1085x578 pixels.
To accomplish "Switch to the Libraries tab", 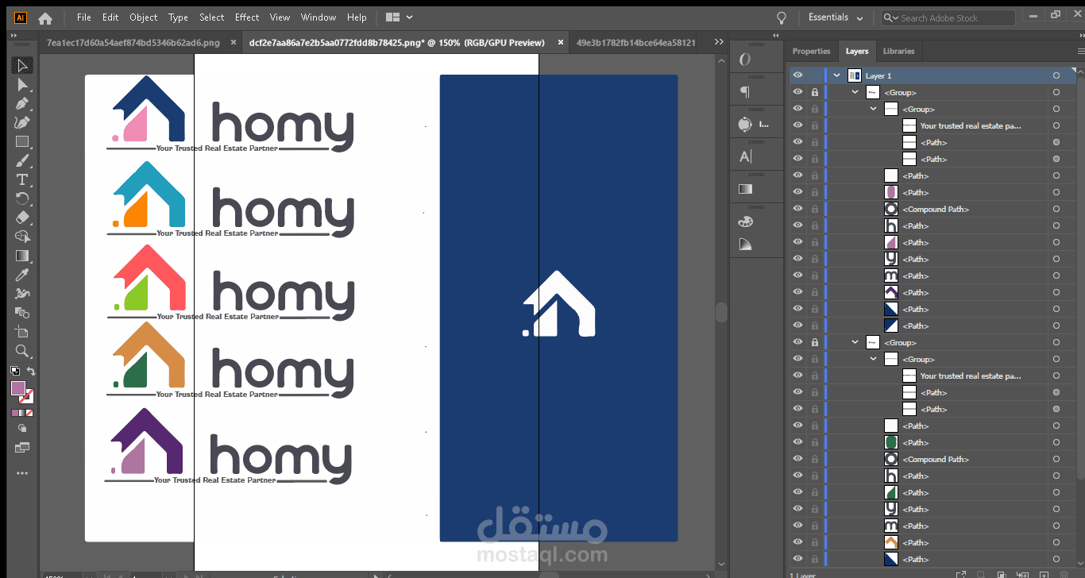I will 898,51.
